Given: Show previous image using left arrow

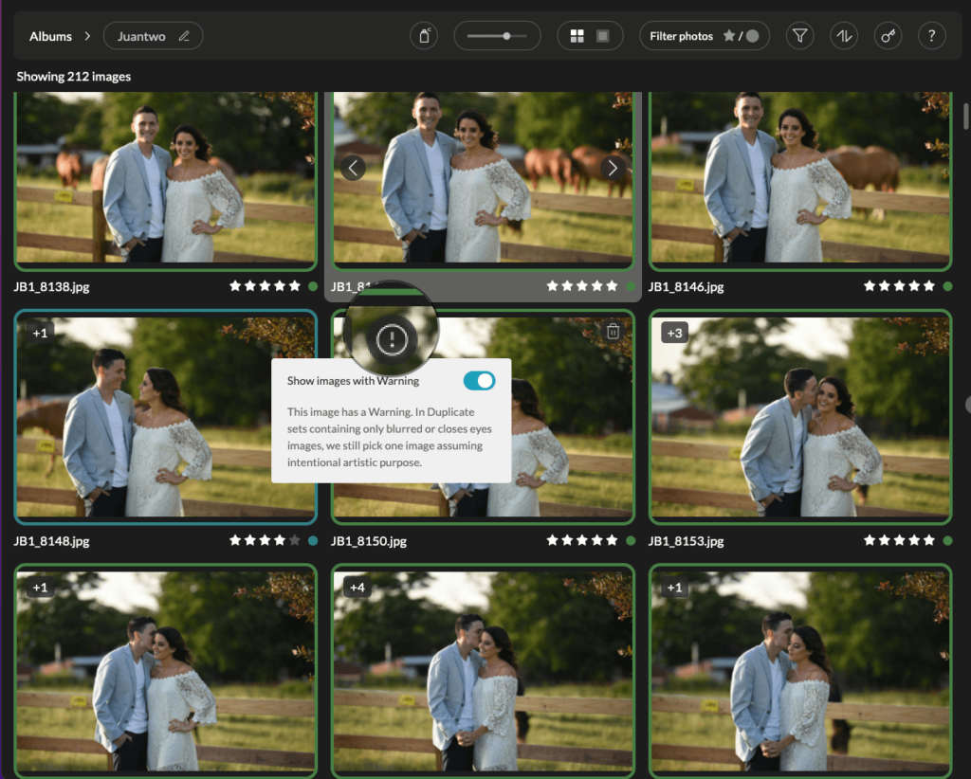Looking at the screenshot, I should 353,169.
